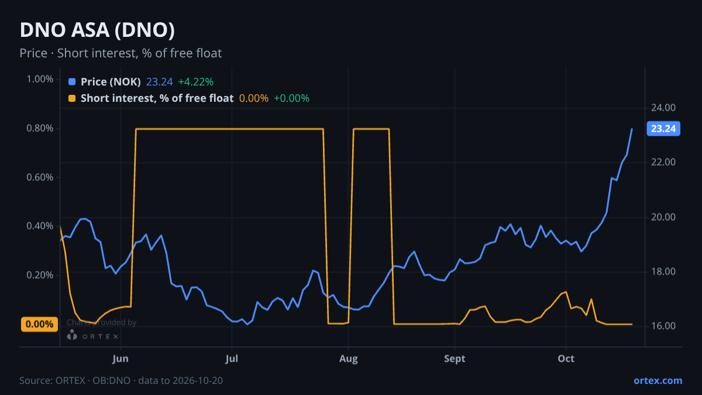Viewport: 702px width, 395px height.
Task: Click the 23.24 value in the legend
Action: pos(159,82)
